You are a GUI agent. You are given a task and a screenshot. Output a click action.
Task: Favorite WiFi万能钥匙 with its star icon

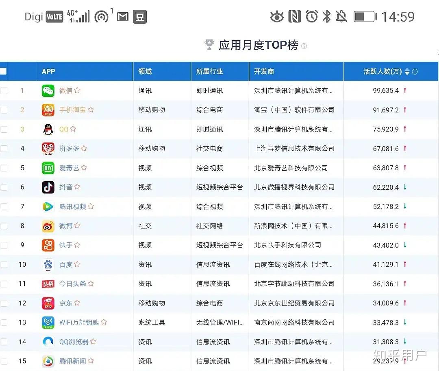click(x=104, y=322)
